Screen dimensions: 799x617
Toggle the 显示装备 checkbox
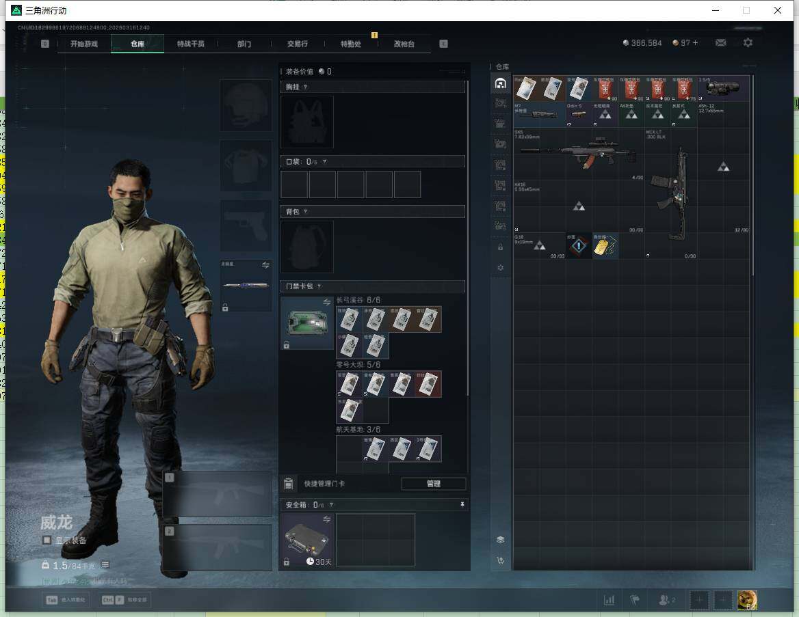click(x=47, y=540)
